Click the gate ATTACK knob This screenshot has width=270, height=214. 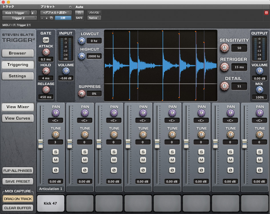(46, 52)
